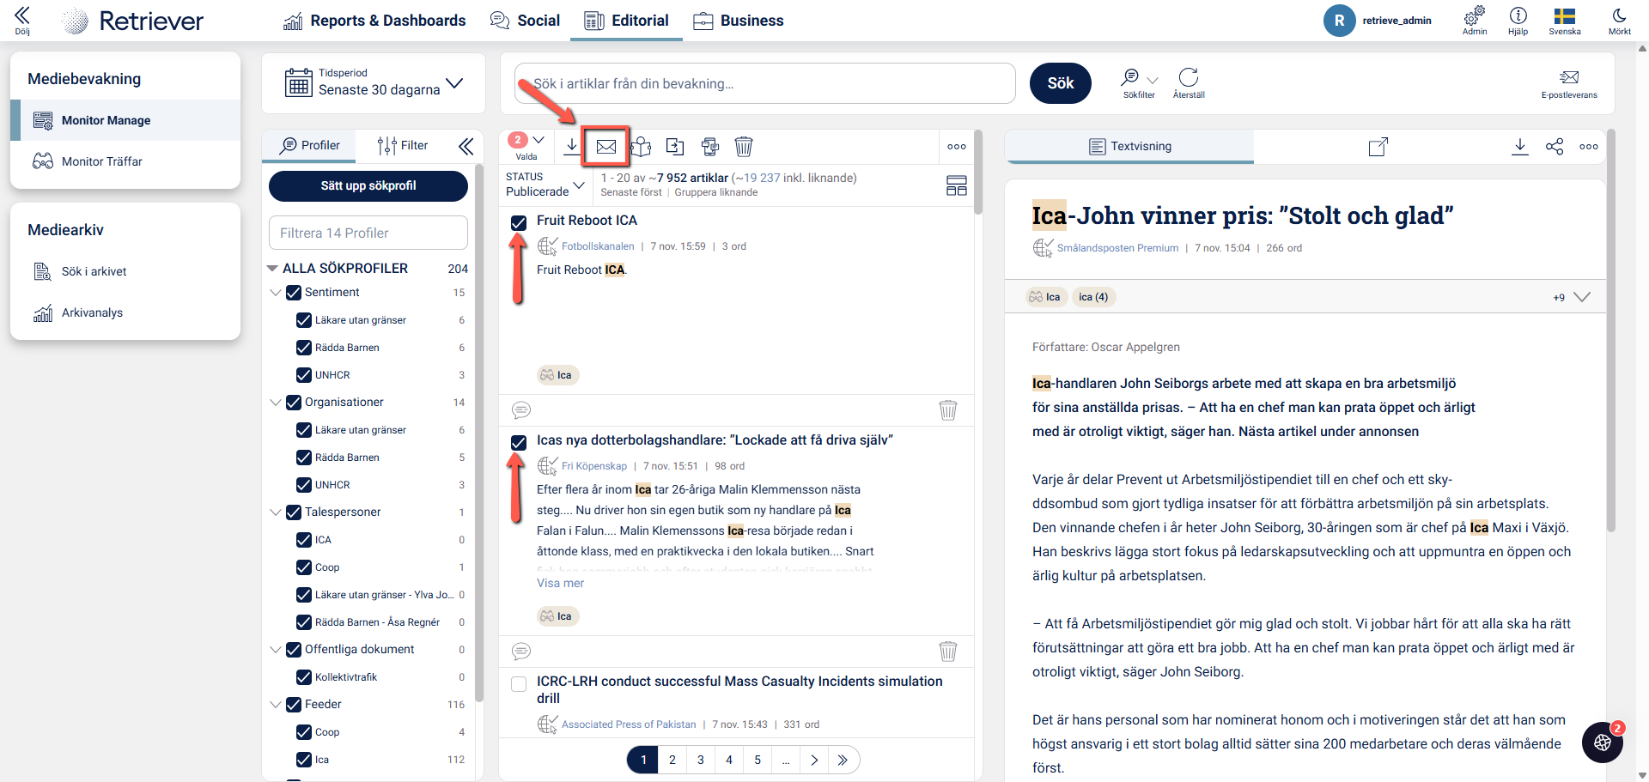Viewport: 1649px width, 782px height.
Task: Select the ICRC-LRH Mass Casualty article checkbox
Action: point(519,684)
